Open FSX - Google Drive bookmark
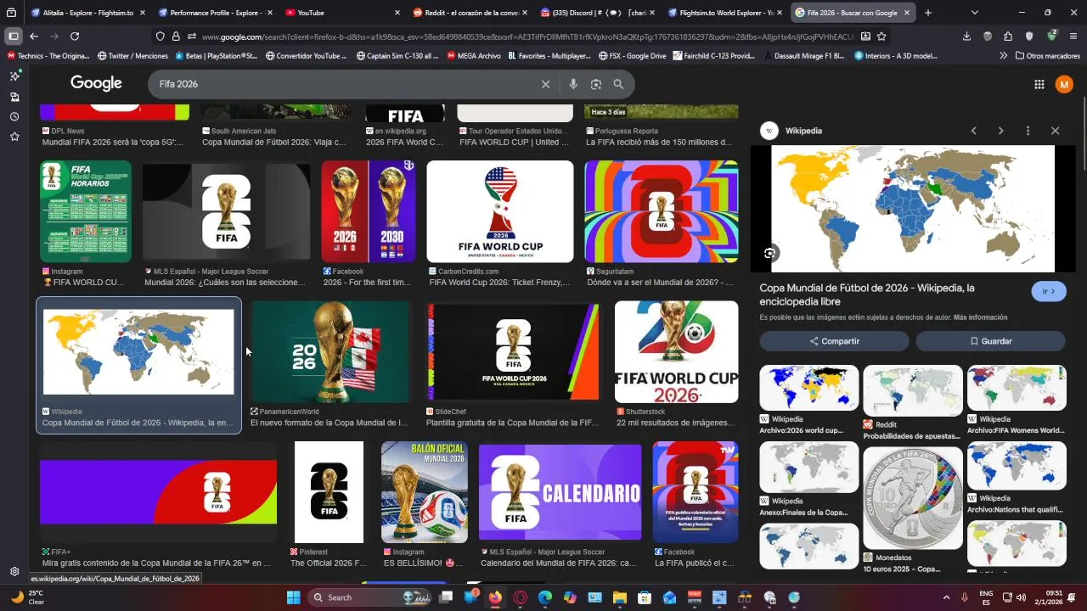 (x=632, y=56)
